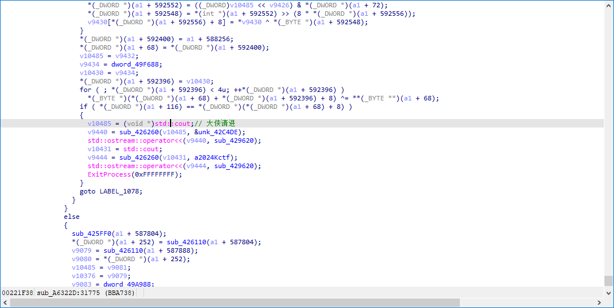The image size is (614, 308).
Task: Click variable v9440 on sub_426260 assignment line
Action: pos(98,132)
